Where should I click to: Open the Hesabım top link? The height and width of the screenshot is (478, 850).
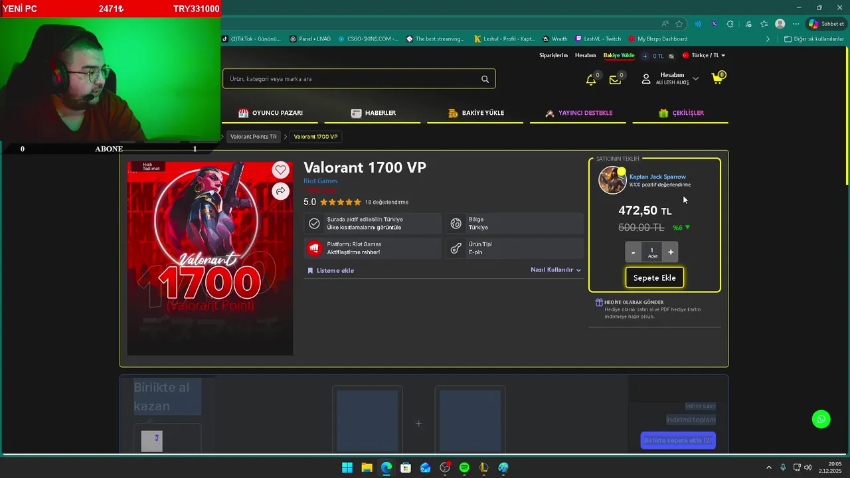tap(585, 56)
